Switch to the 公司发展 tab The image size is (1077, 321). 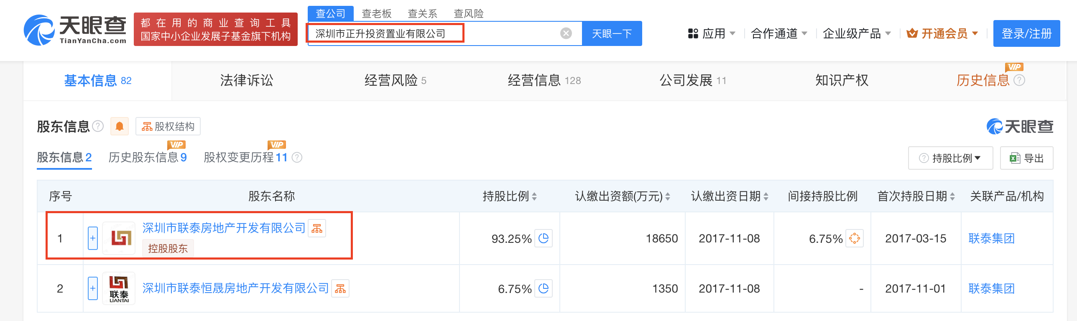click(x=693, y=80)
